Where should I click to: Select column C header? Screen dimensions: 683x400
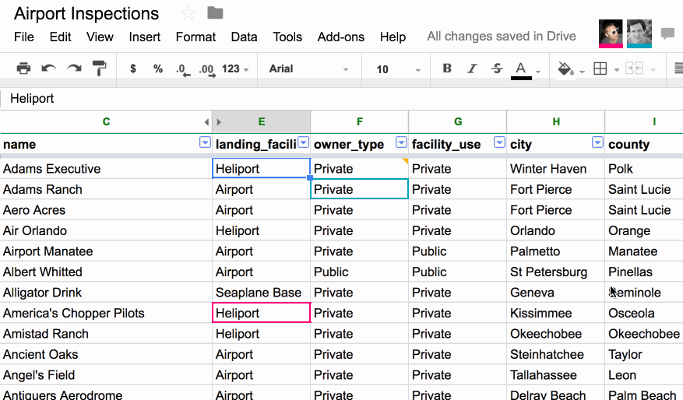point(106,122)
